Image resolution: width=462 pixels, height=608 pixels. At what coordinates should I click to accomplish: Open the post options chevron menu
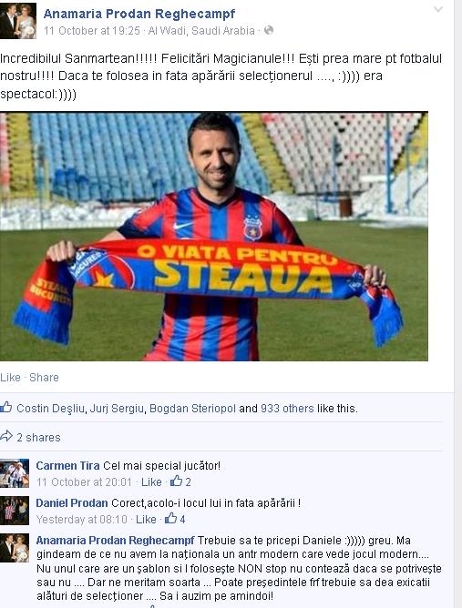[x=438, y=9]
